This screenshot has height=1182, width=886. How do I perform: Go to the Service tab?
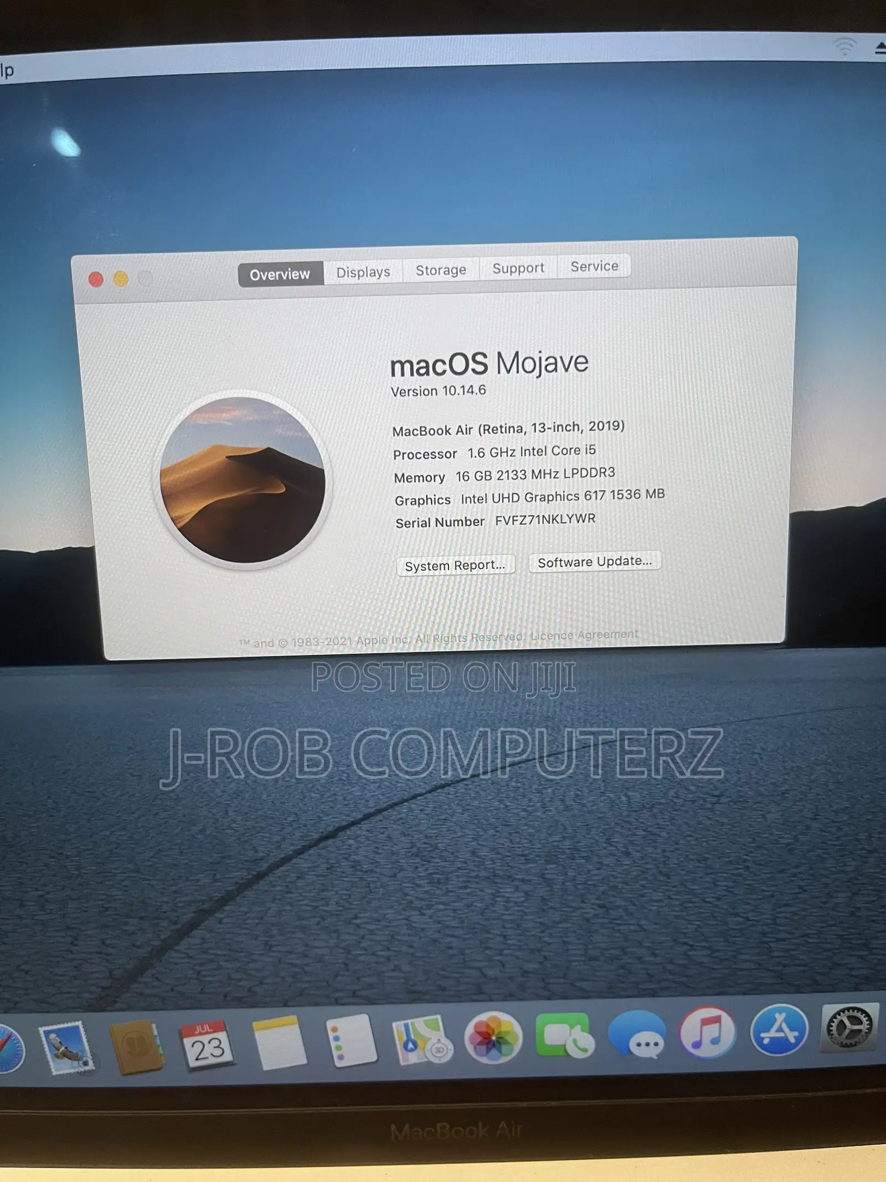point(594,266)
